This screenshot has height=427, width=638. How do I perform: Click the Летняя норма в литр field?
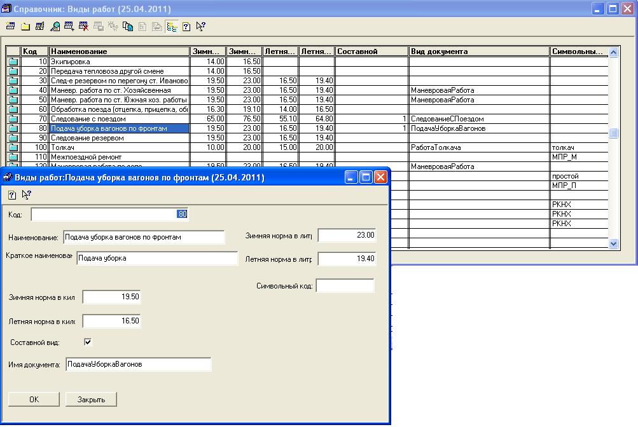[x=347, y=259]
